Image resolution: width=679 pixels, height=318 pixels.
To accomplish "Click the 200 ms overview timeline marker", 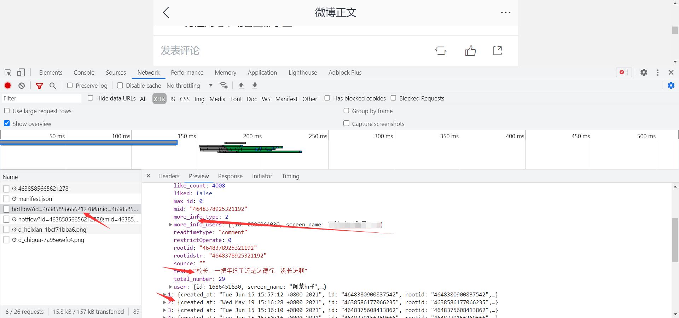I will click(252, 136).
